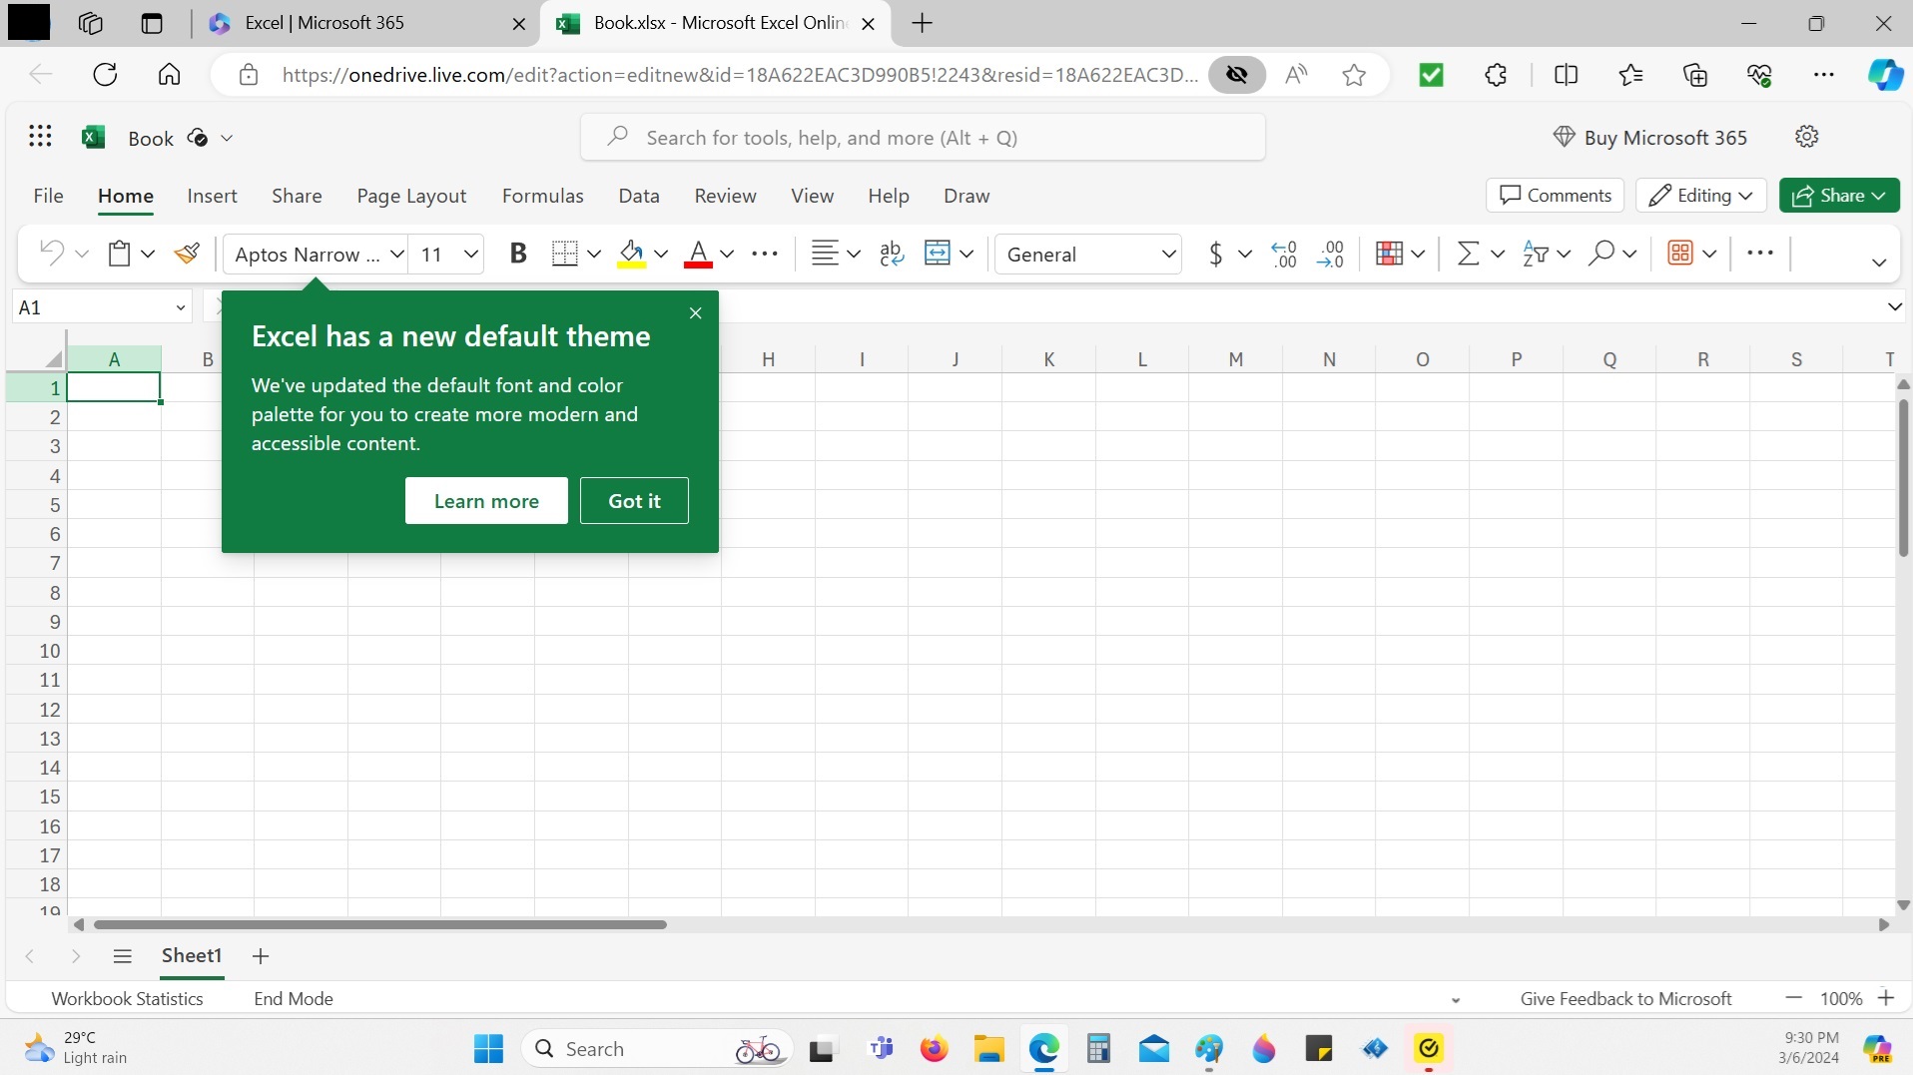1913x1075 pixels.
Task: Click the yellow fill color swatch
Action: click(631, 254)
